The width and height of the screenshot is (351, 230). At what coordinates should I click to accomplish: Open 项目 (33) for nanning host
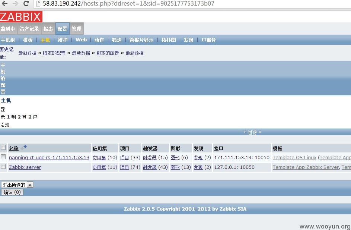(x=125, y=158)
